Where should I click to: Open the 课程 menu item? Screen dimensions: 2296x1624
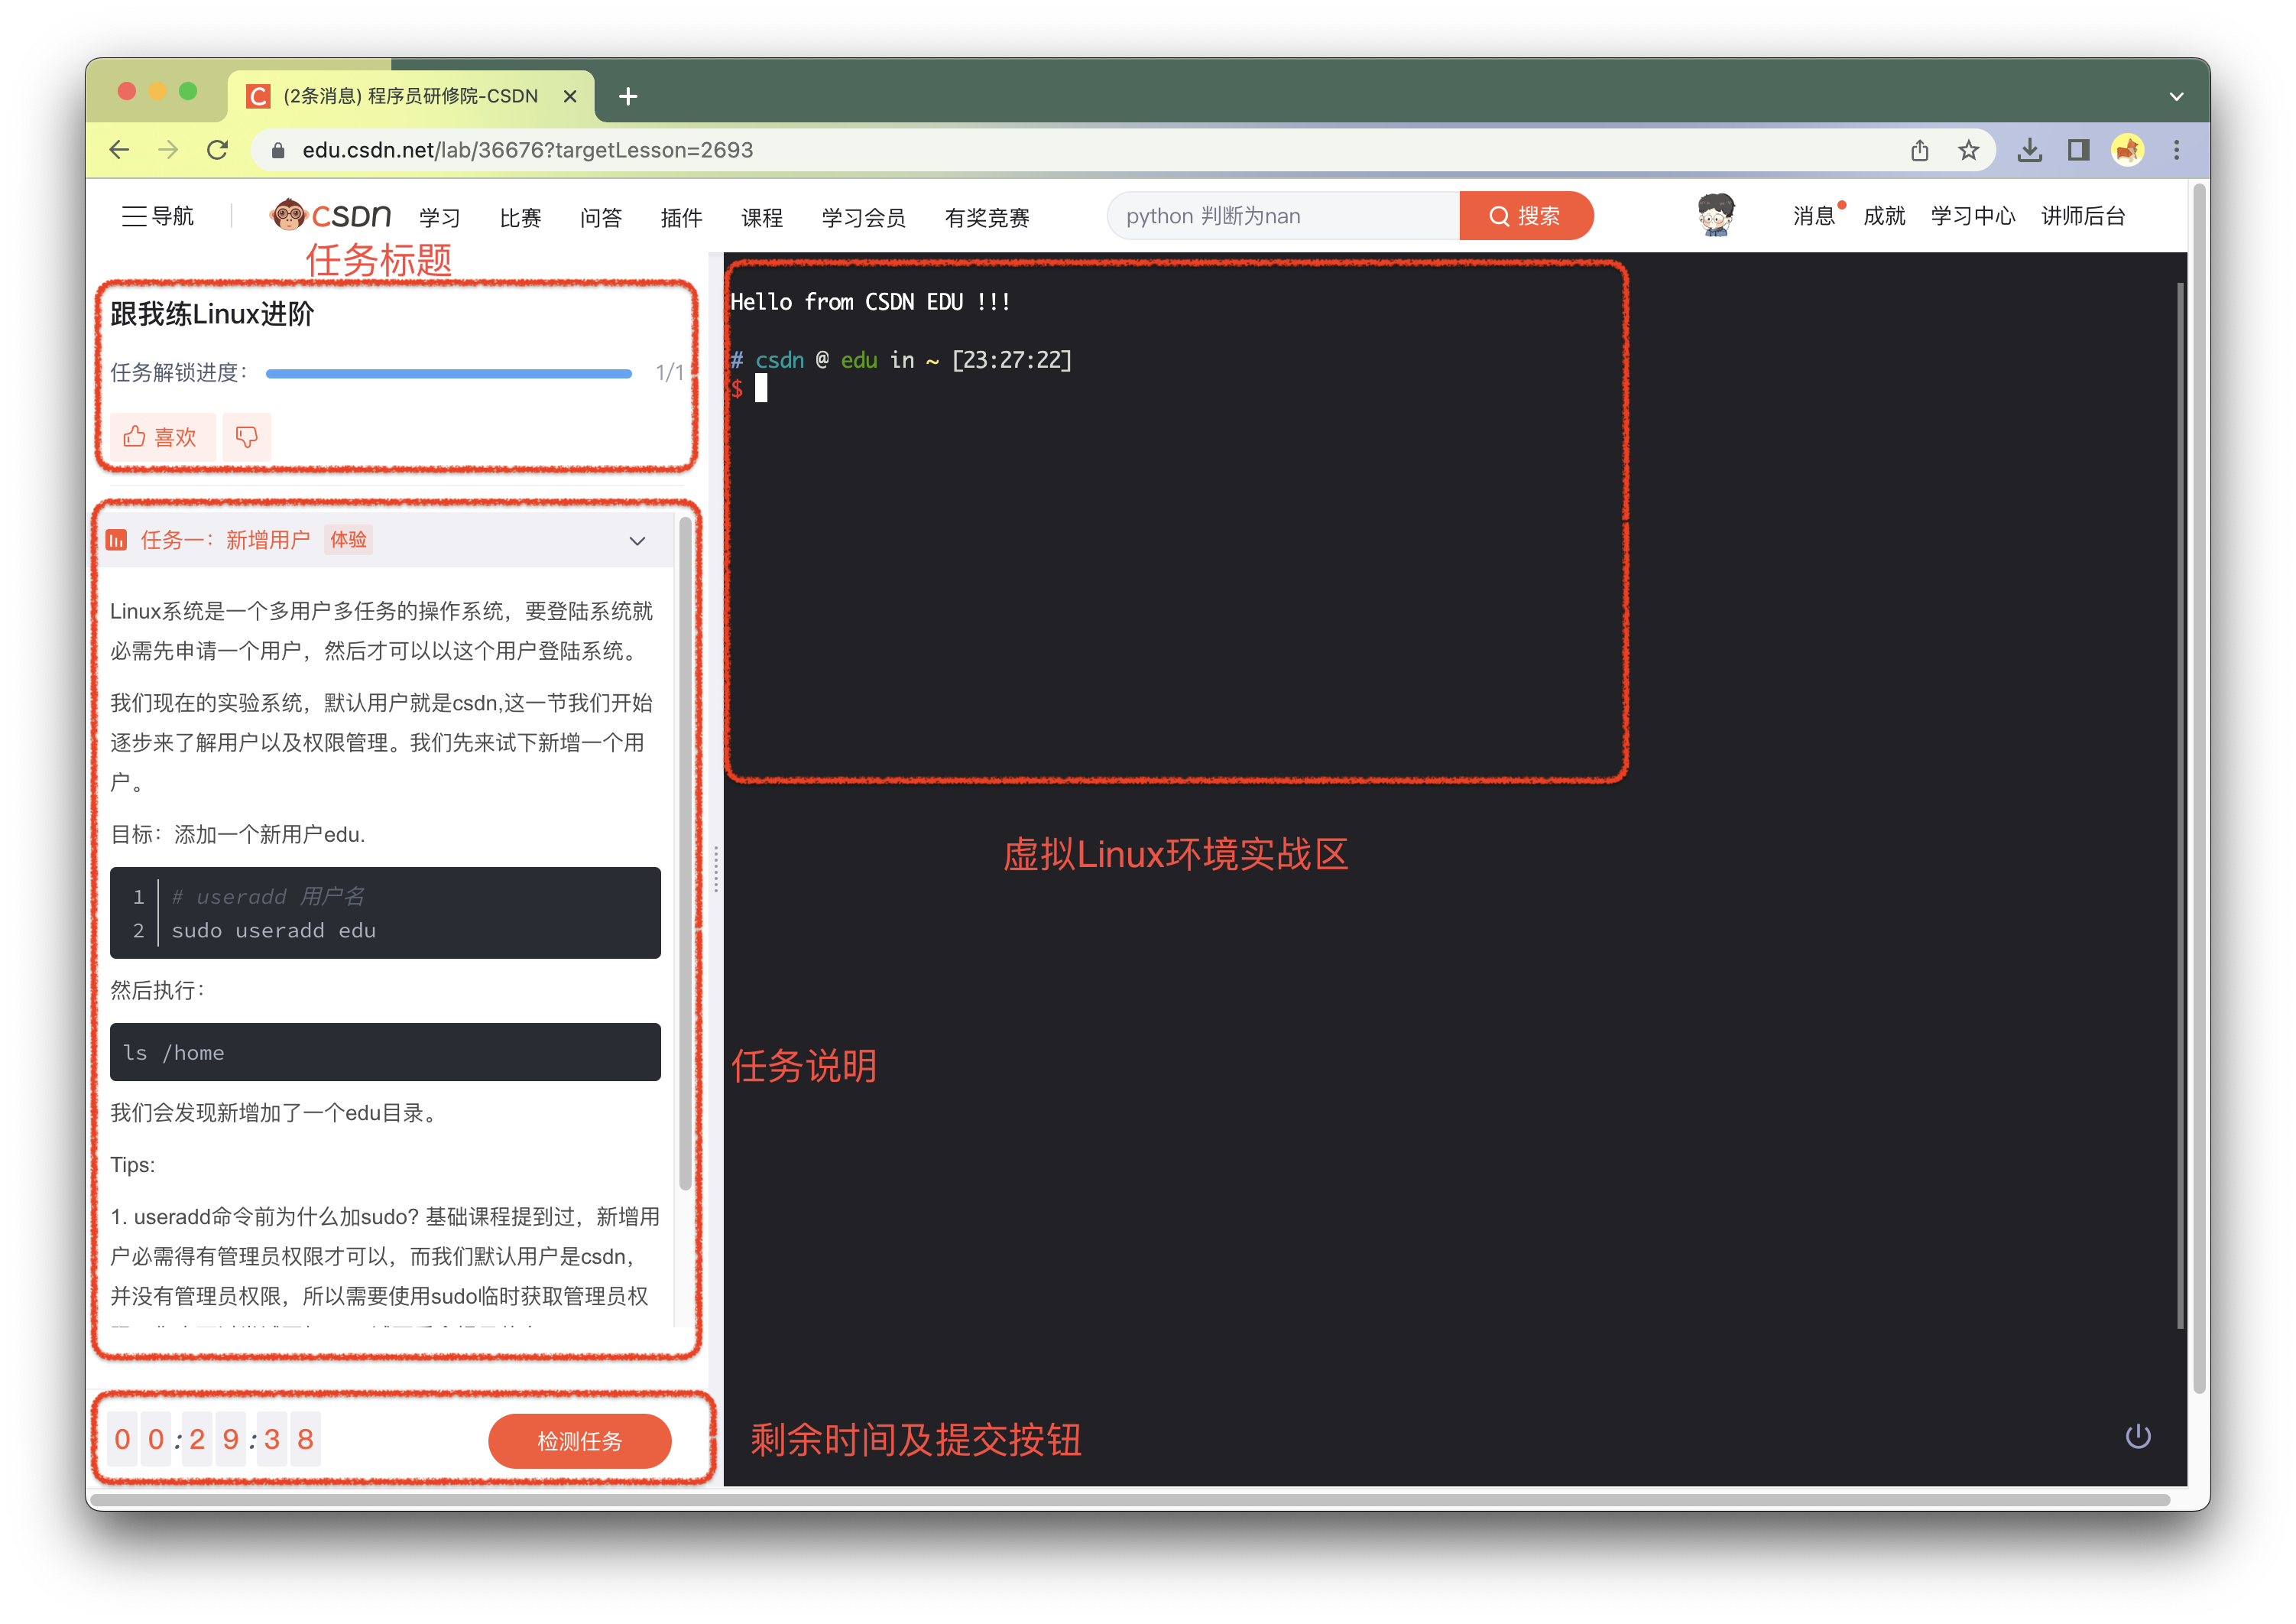point(761,217)
